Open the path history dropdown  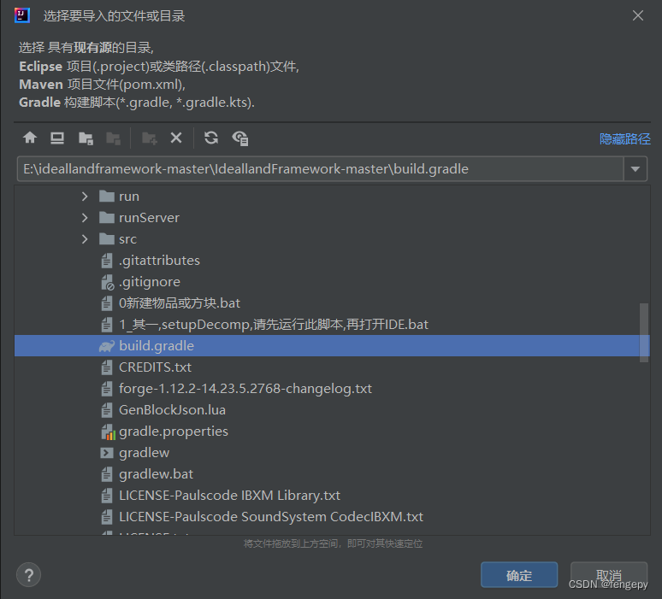pyautogui.click(x=635, y=169)
